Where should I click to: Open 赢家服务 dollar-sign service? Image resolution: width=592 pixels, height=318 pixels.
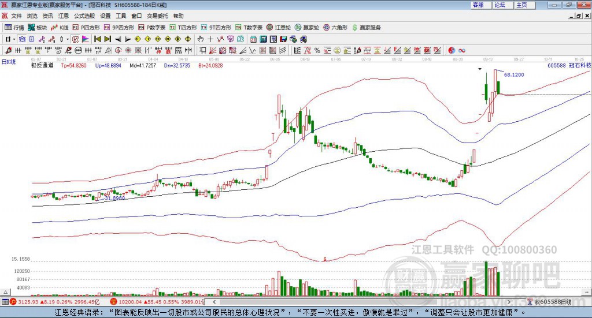click(366, 28)
